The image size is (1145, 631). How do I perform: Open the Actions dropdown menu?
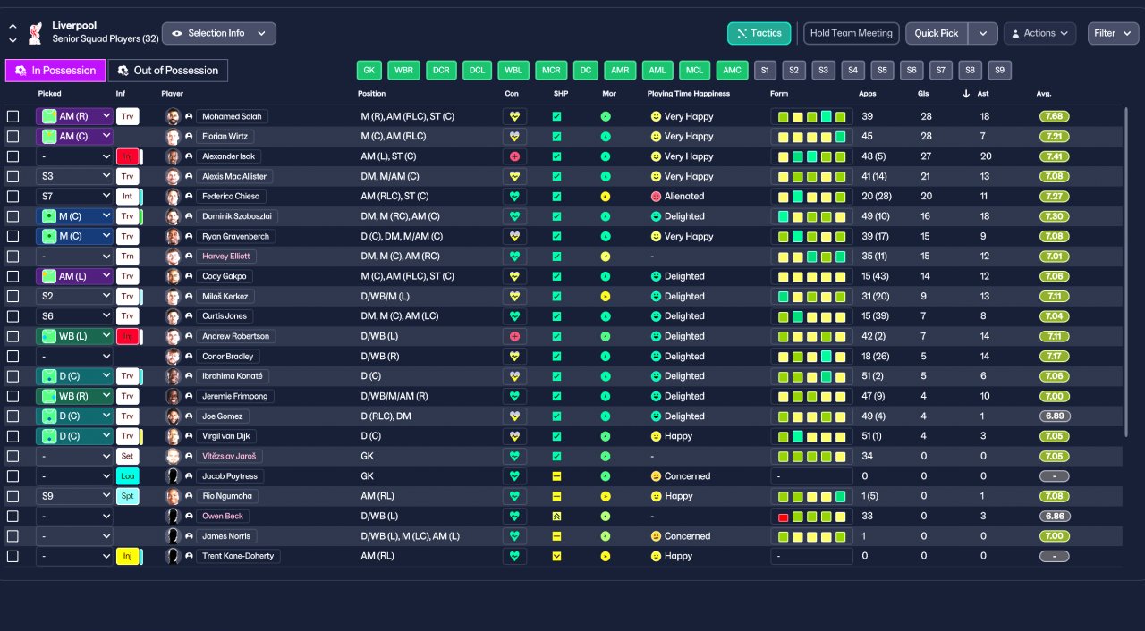pyautogui.click(x=1039, y=33)
